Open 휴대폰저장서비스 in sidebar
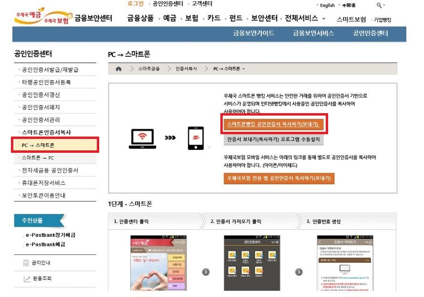This screenshot has height=297, width=424. pyautogui.click(x=43, y=183)
